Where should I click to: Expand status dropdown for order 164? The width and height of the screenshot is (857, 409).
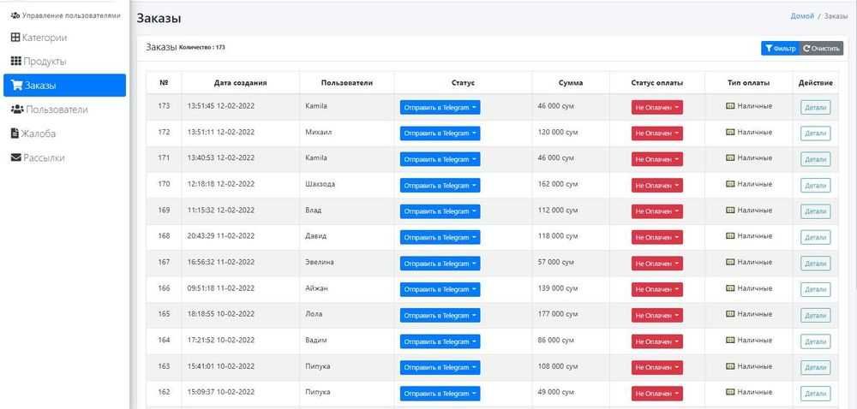point(440,341)
